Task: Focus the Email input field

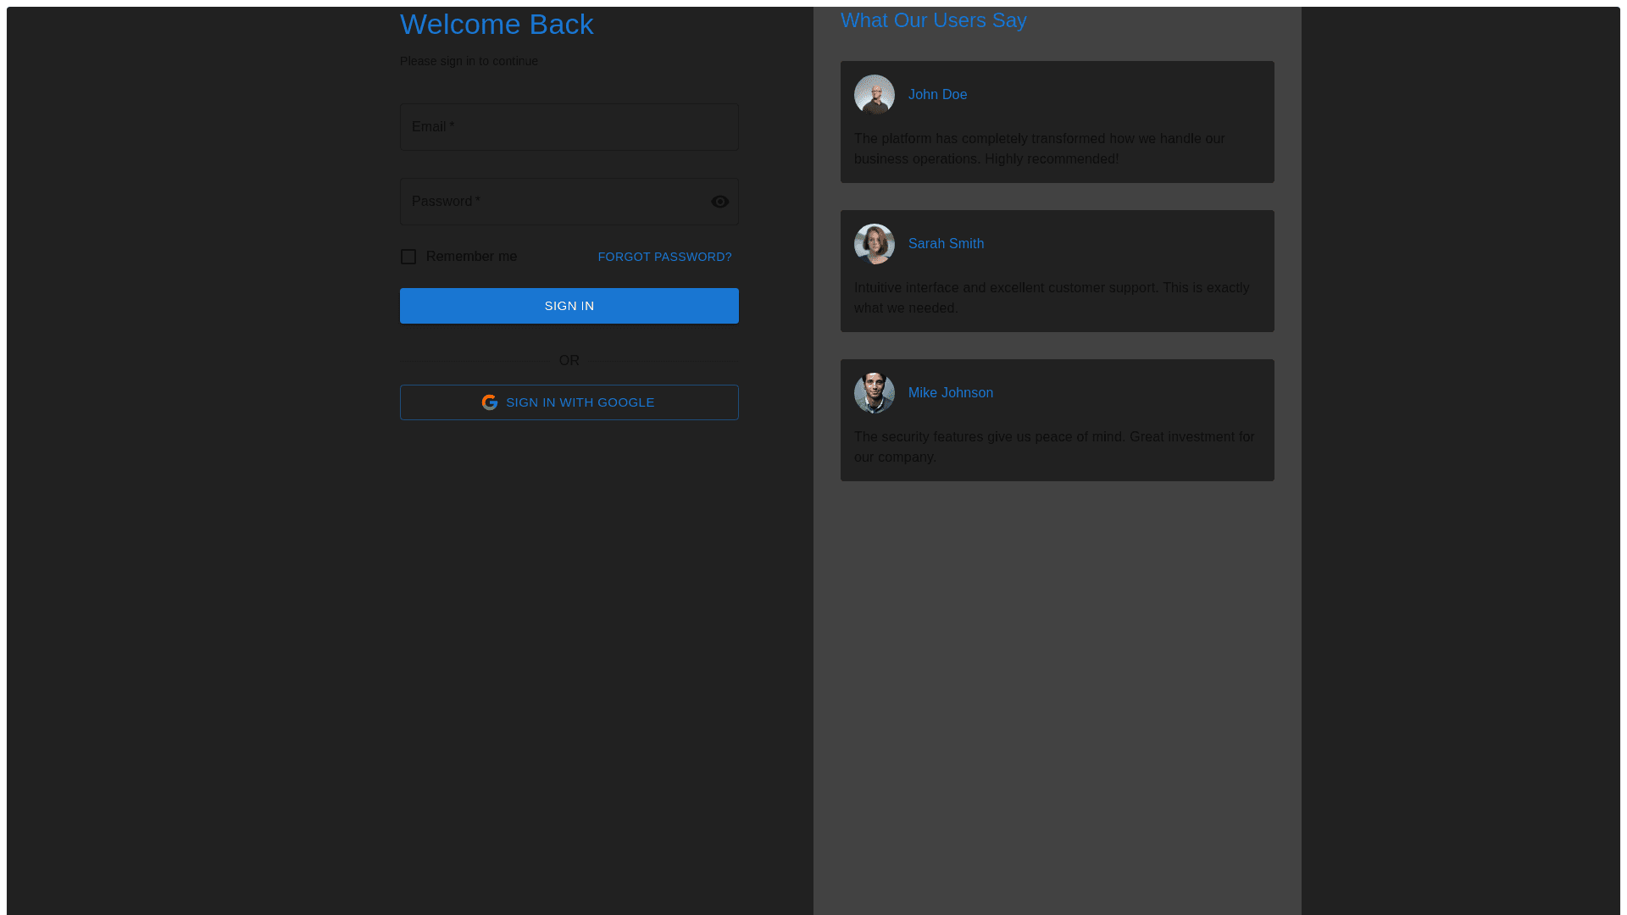Action: pos(569,127)
